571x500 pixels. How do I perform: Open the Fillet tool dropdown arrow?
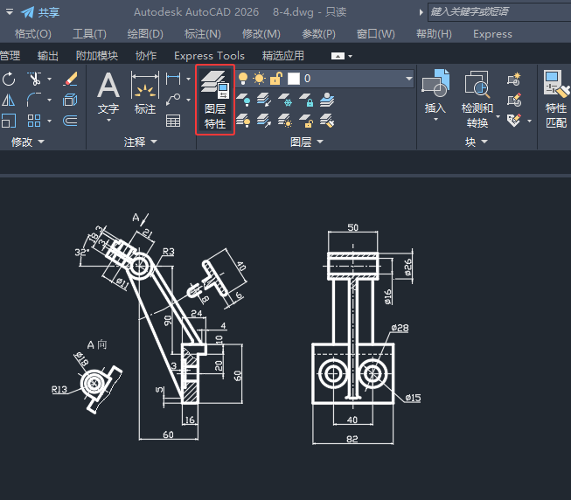point(50,100)
